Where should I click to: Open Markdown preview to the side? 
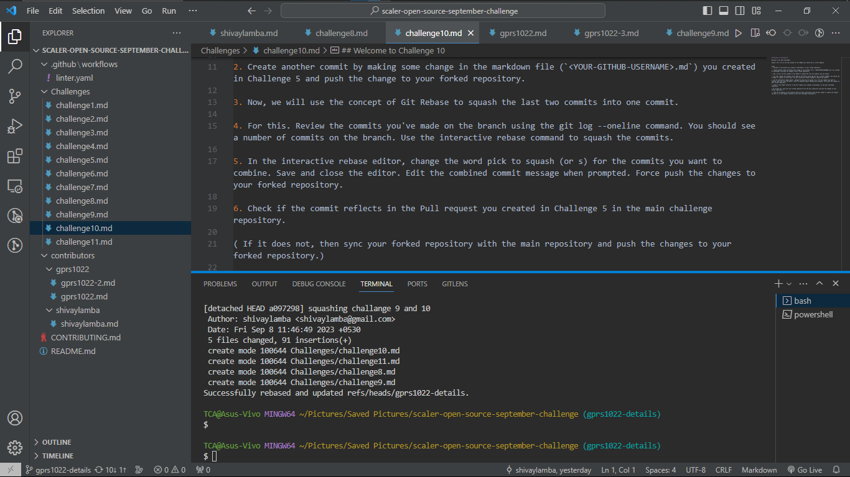pyautogui.click(x=755, y=32)
